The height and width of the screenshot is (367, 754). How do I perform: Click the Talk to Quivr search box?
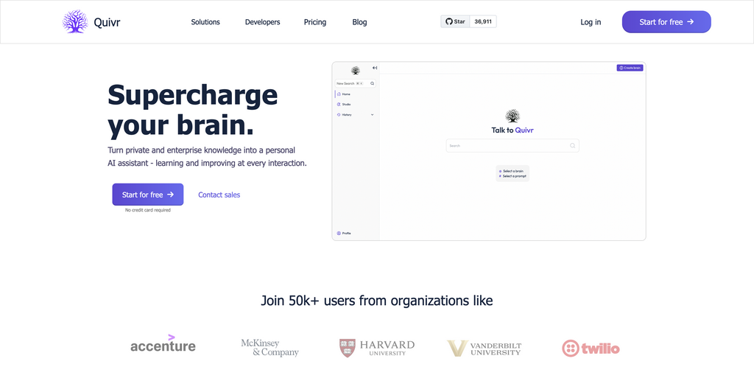pyautogui.click(x=512, y=146)
